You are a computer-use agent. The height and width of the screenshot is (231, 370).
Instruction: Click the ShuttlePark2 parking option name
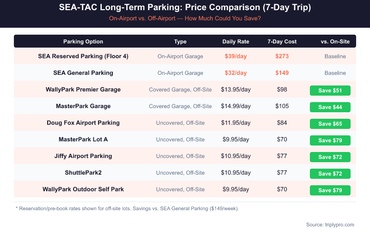pos(83,173)
